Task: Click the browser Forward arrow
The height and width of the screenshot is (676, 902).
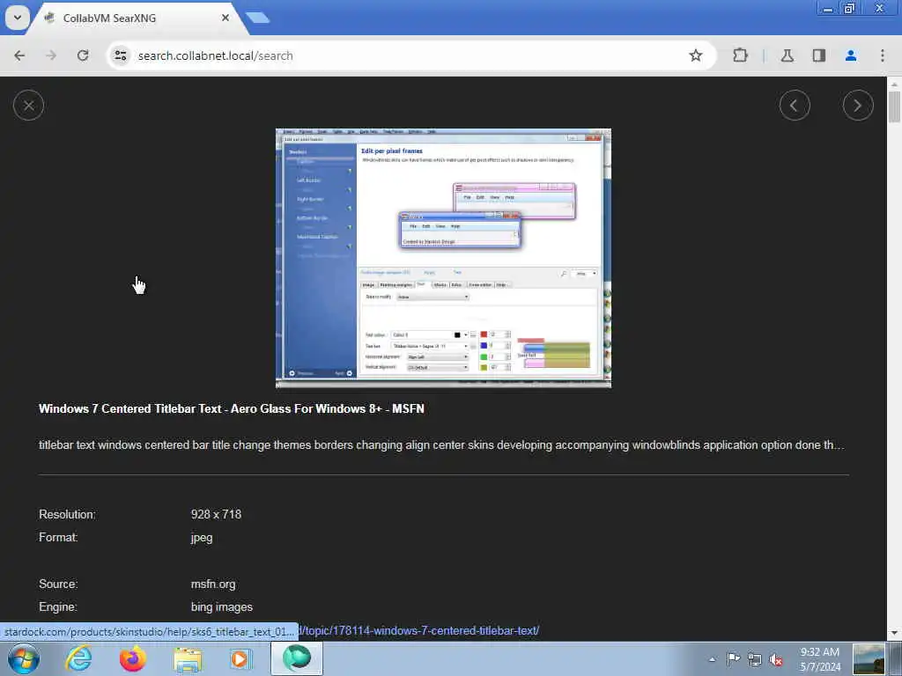Action: coord(51,55)
